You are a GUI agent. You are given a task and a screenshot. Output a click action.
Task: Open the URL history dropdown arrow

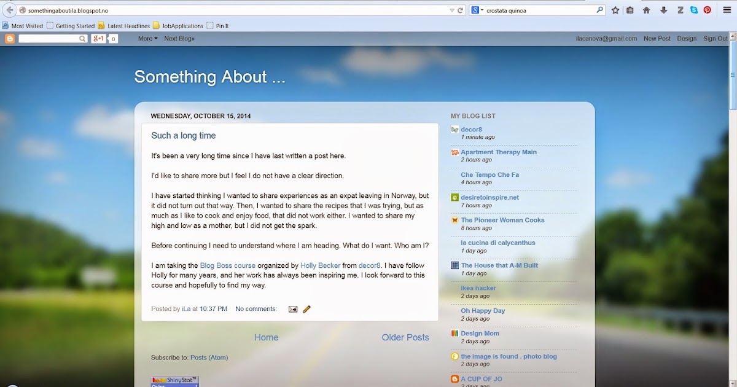coord(452,10)
